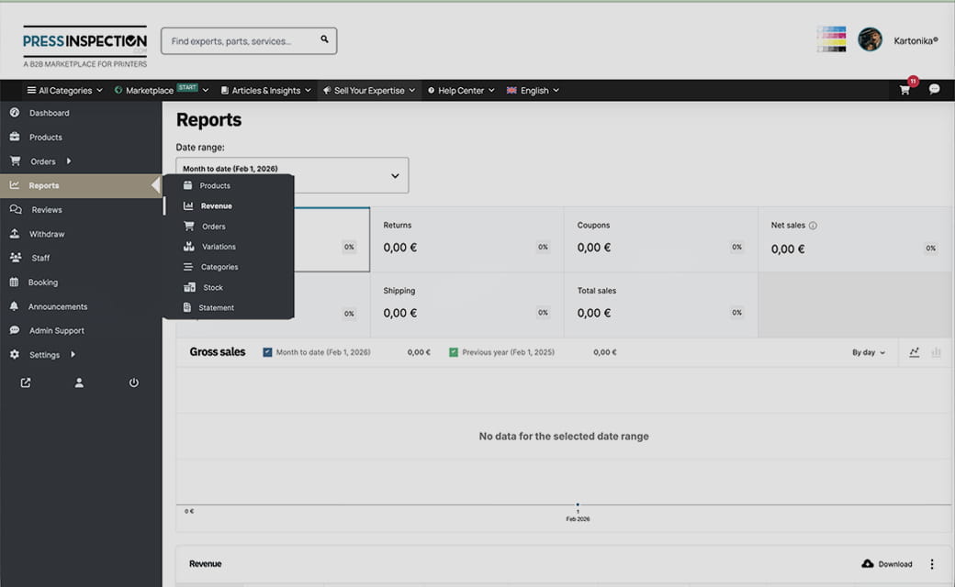Screen dimensions: 955x587
Task: Click the search magnifier icon
Action: coord(324,40)
